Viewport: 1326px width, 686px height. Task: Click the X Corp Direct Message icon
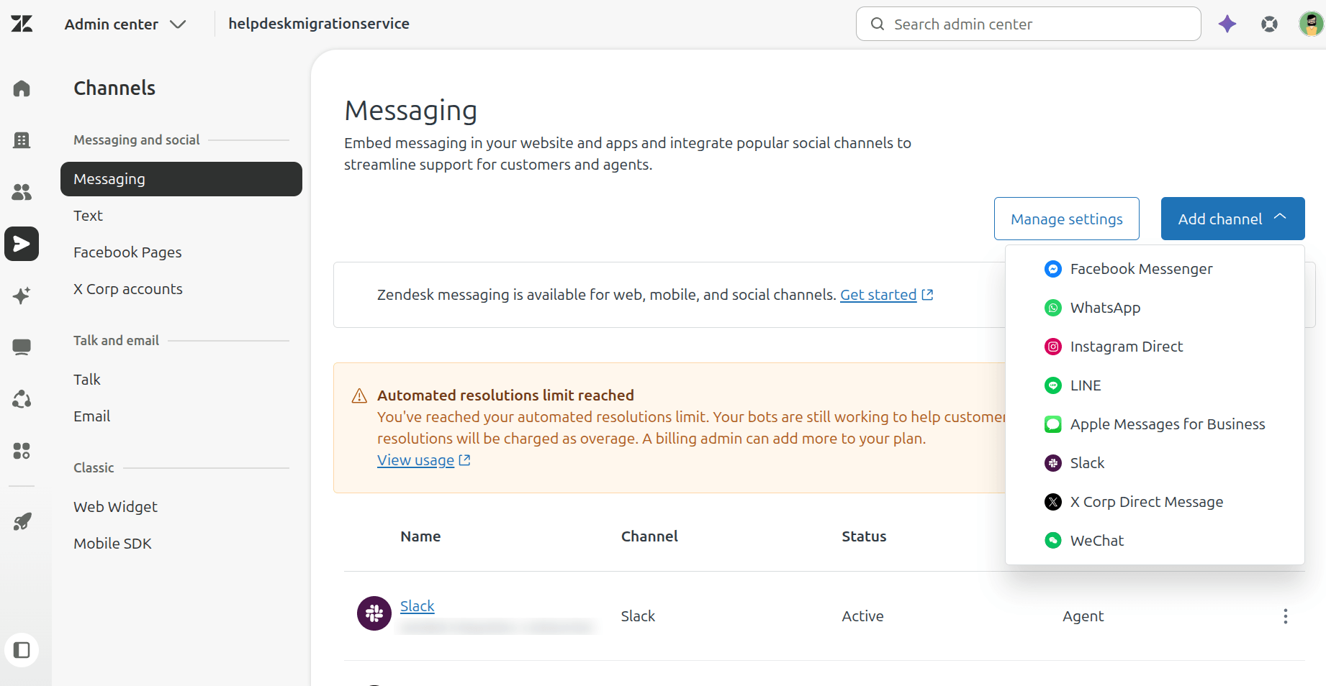(1053, 502)
